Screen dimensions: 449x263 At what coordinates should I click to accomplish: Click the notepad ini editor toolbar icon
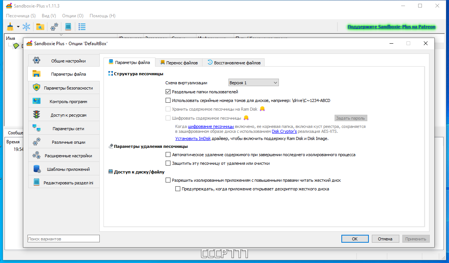[x=68, y=27]
